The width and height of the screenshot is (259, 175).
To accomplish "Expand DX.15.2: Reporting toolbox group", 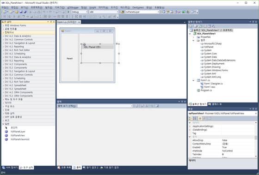I will (3, 60).
